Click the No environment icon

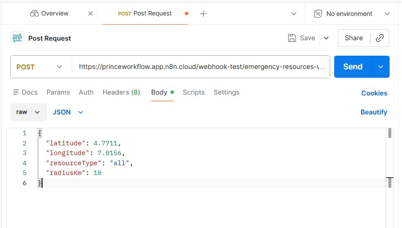[318, 14]
